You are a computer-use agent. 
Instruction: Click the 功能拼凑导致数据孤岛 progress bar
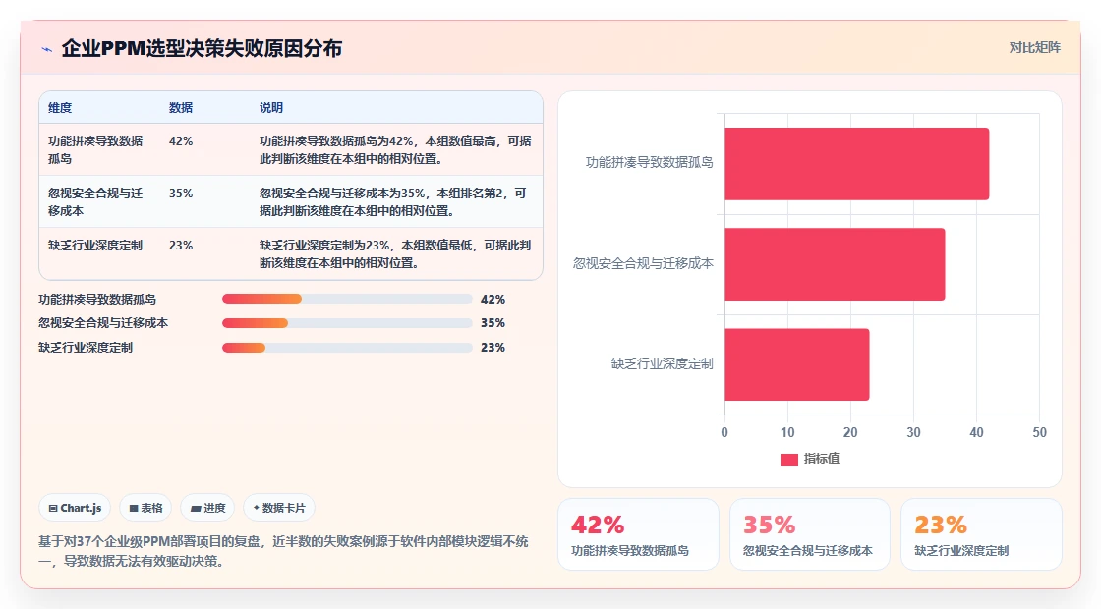click(347, 299)
